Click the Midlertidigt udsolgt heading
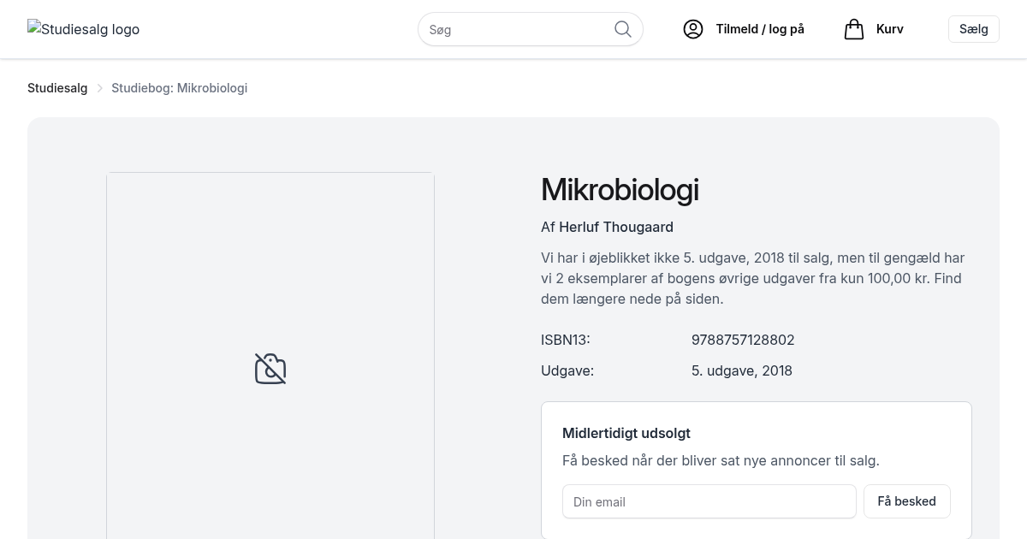This screenshot has width=1027, height=539. [x=626, y=433]
